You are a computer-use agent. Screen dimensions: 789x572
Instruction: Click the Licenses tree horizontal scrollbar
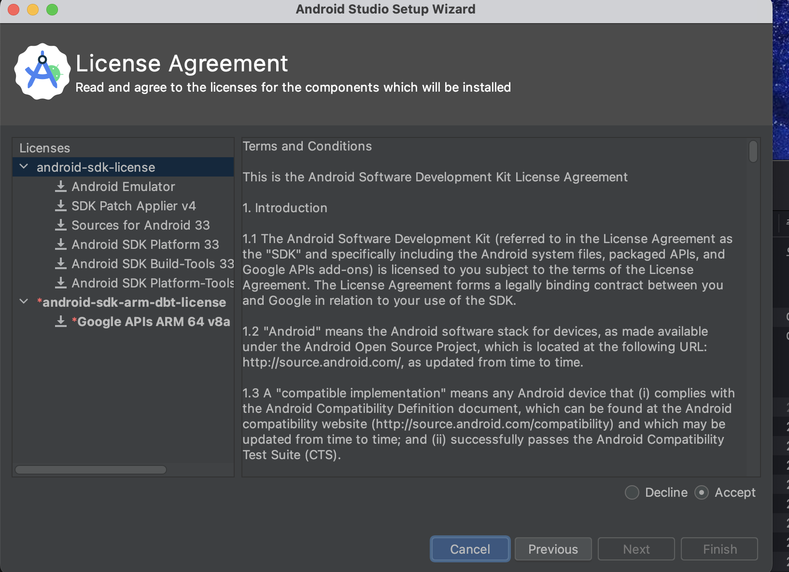91,470
